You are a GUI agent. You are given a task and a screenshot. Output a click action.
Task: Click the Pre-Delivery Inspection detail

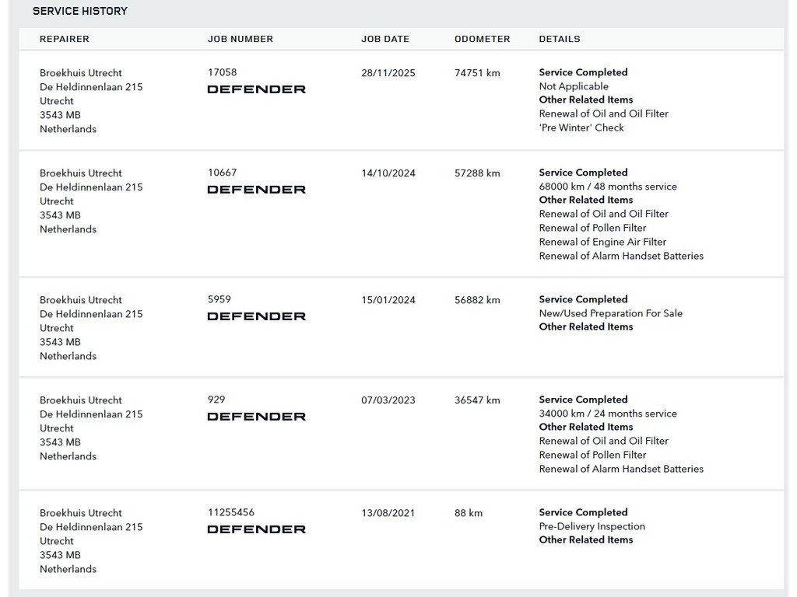click(x=592, y=526)
